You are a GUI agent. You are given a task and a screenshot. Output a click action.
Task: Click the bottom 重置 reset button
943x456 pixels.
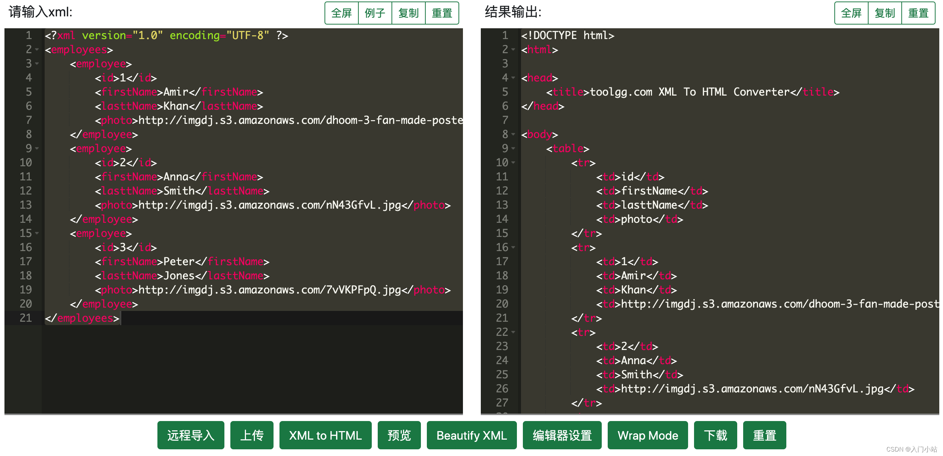[765, 435]
